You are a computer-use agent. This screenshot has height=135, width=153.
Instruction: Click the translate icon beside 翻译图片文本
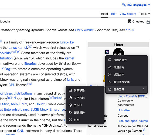tap(110, 82)
